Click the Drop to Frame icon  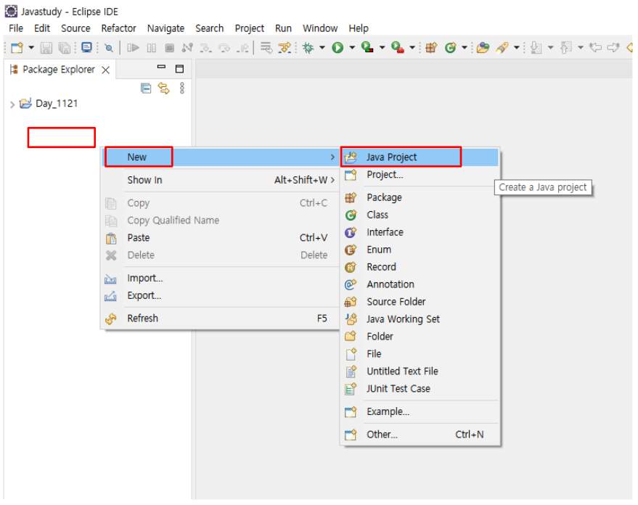(266, 48)
